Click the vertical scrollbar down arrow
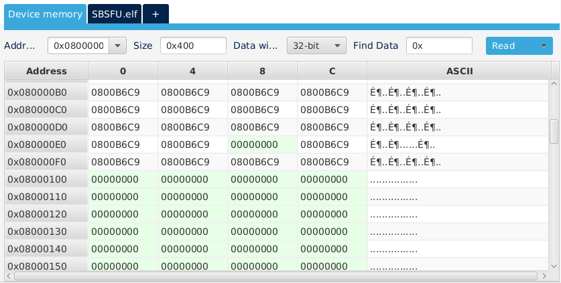The image size is (561, 283). click(x=554, y=266)
